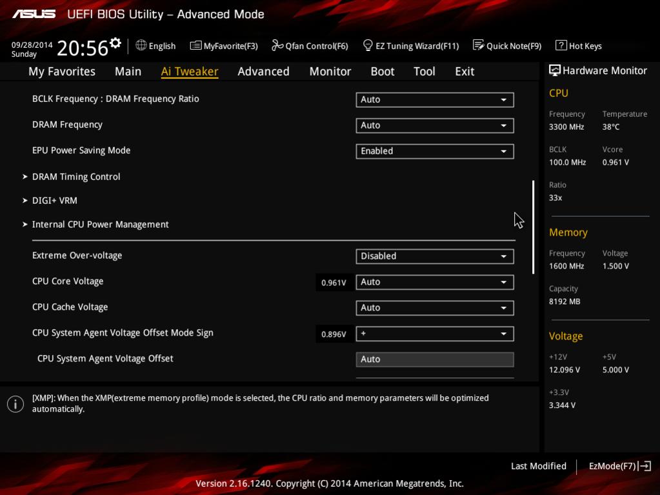Click the settings gear icon beside the clock

coord(115,43)
